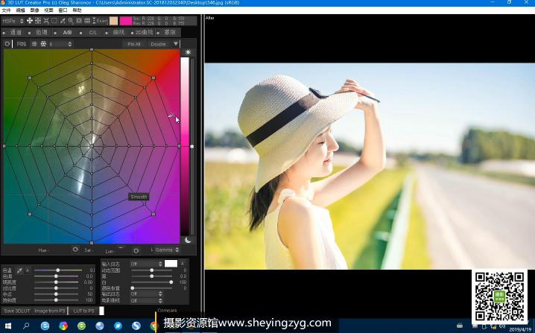Viewport: 535px width, 333px height.
Task: Click the Pin All button
Action: point(133,44)
